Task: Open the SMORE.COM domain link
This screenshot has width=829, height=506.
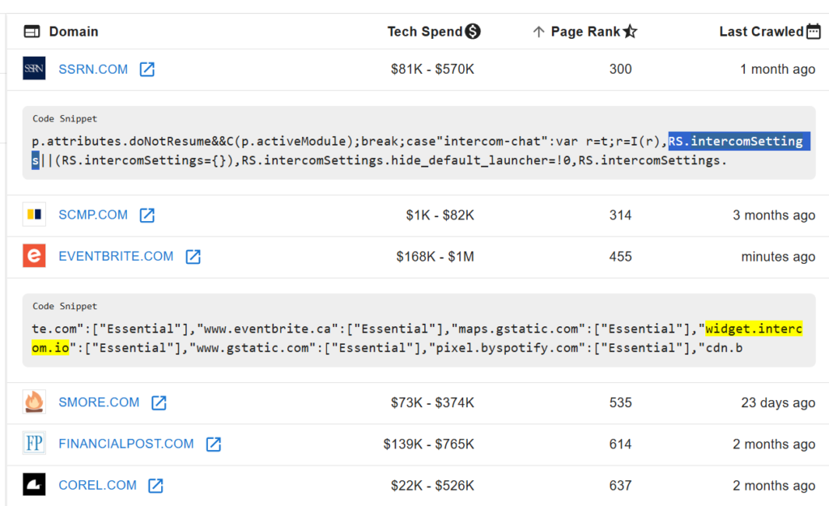Action: 99,402
